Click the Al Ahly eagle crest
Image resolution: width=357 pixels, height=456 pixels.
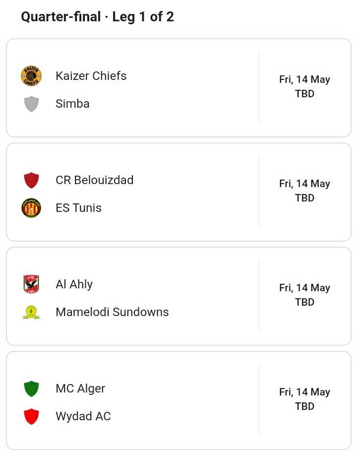31,284
